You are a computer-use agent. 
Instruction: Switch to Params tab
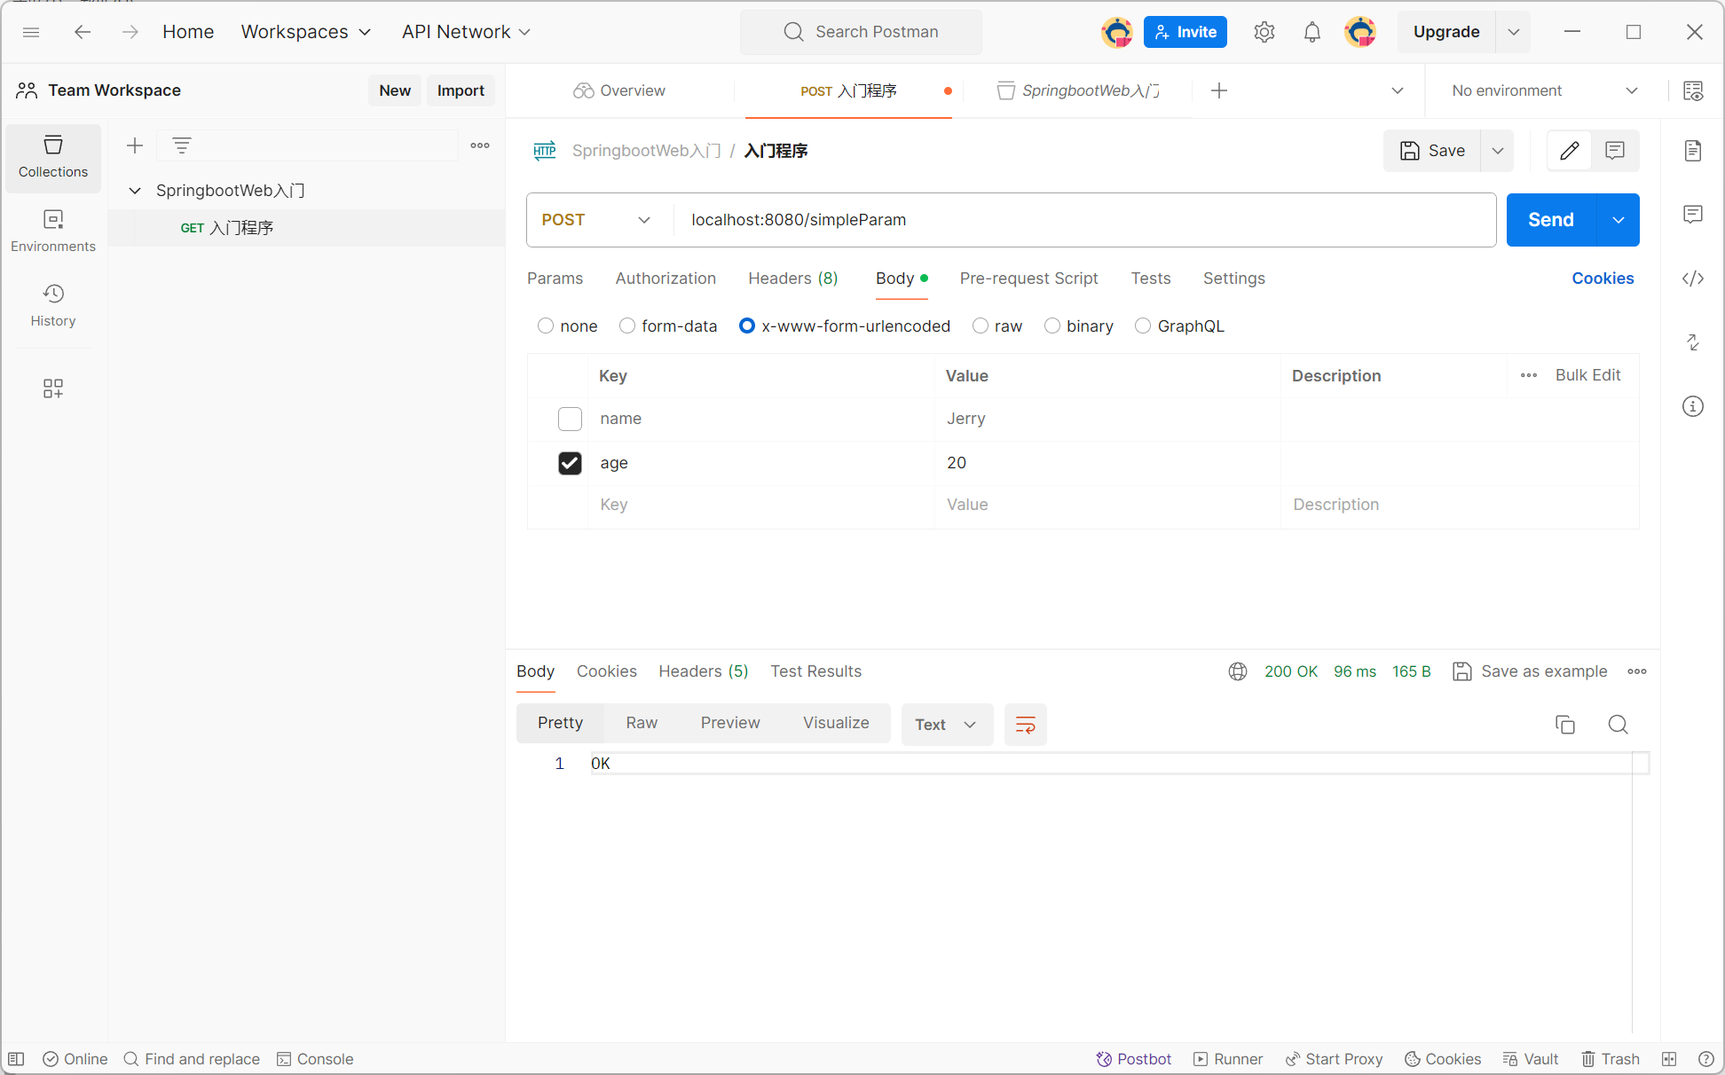click(555, 279)
